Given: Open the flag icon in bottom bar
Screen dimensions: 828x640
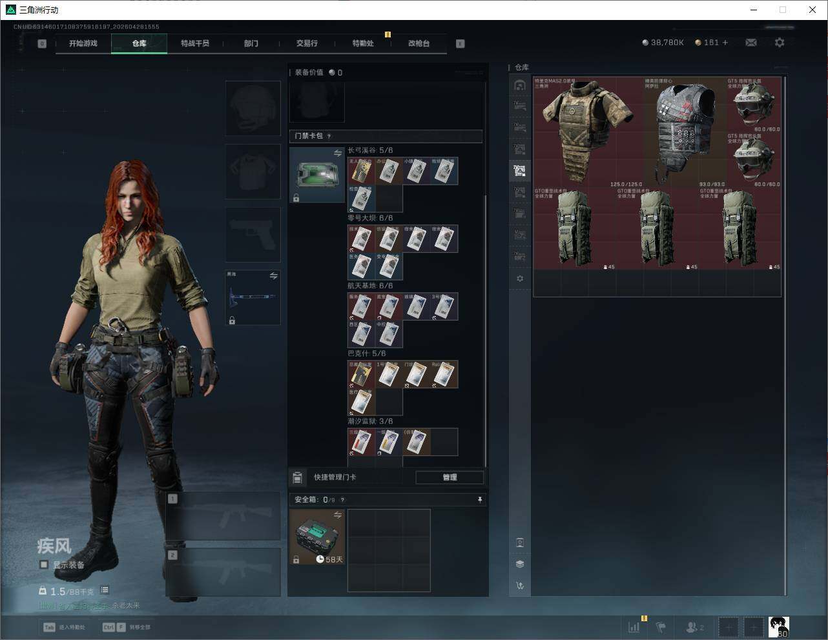Looking at the screenshot, I should [x=661, y=626].
